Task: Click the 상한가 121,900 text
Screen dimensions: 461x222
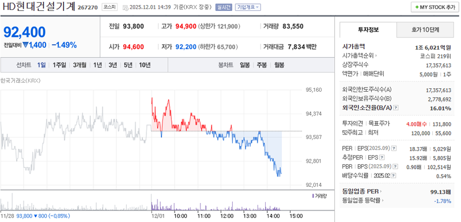Action: (x=219, y=27)
